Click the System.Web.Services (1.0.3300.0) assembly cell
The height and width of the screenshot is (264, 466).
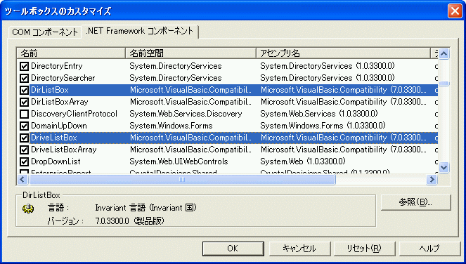(319, 114)
